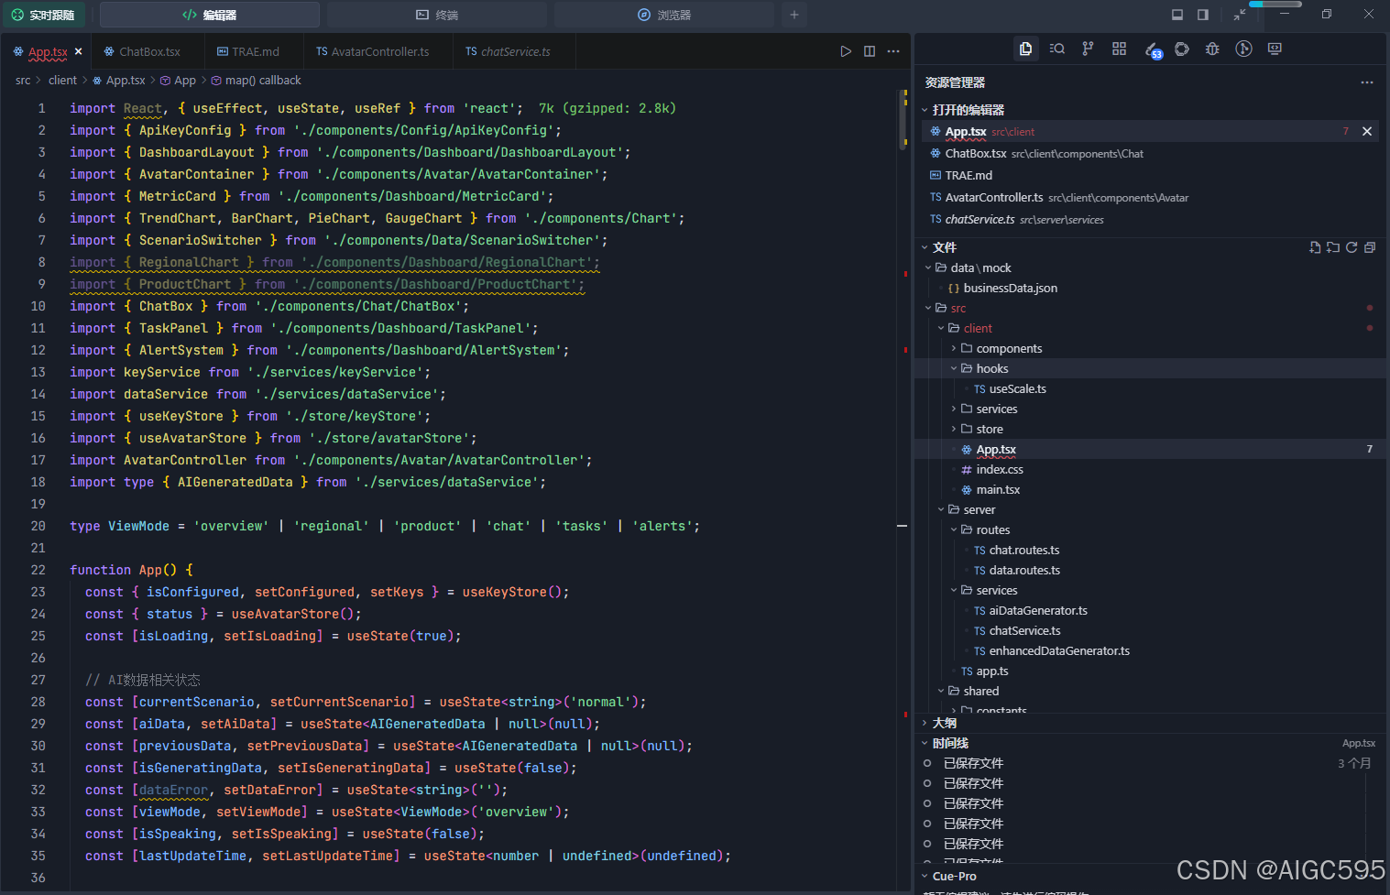Click the refresh file explorer icon
The width and height of the screenshot is (1390, 895).
(x=1352, y=247)
